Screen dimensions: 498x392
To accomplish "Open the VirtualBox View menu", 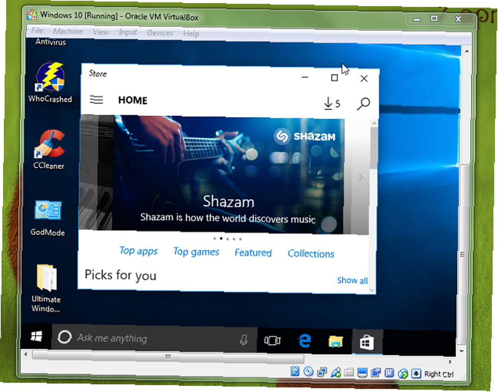I will 101,32.
